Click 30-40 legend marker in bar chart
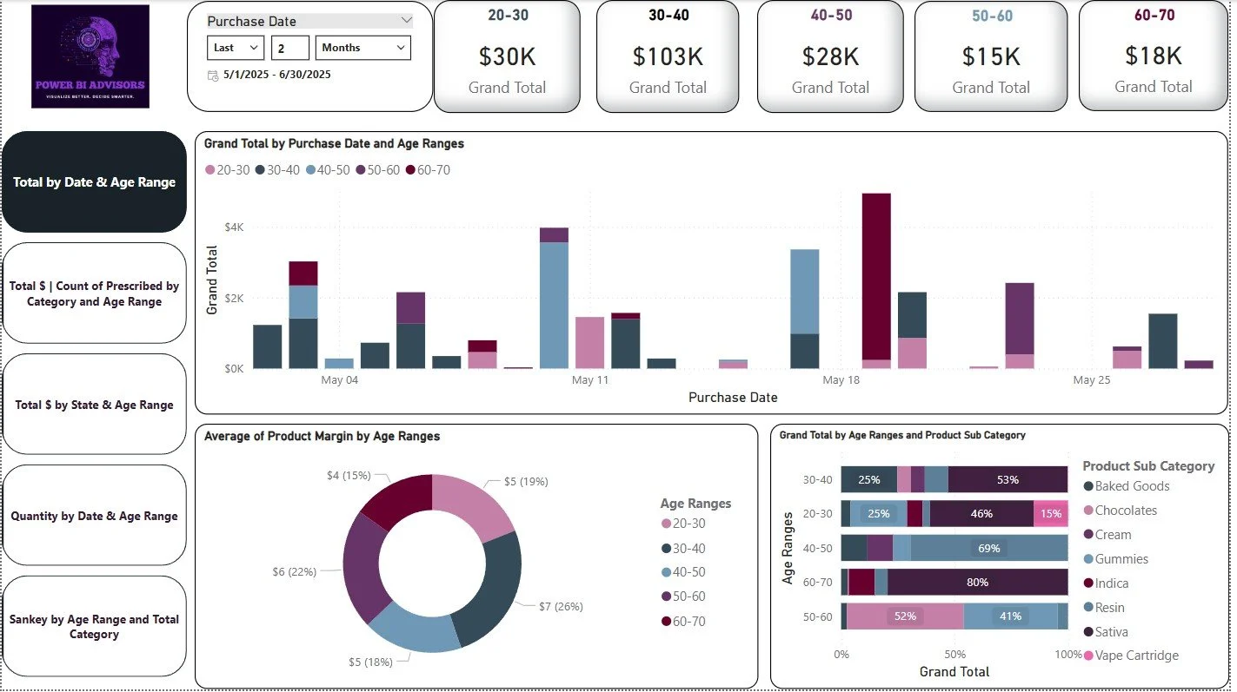1237x692 pixels. pos(259,170)
